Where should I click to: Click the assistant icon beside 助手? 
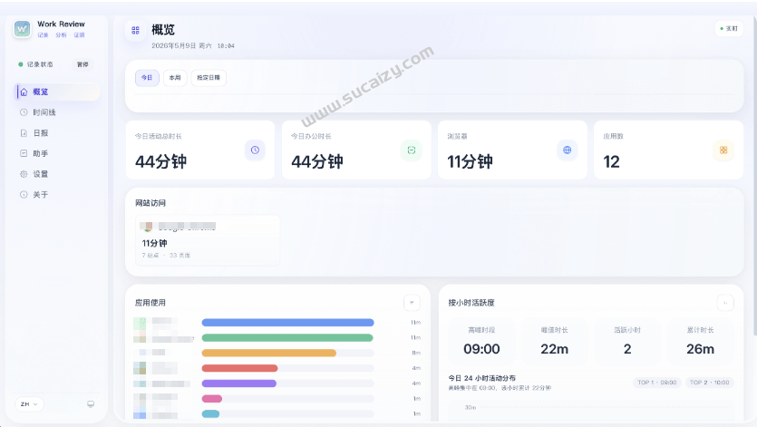click(x=24, y=153)
